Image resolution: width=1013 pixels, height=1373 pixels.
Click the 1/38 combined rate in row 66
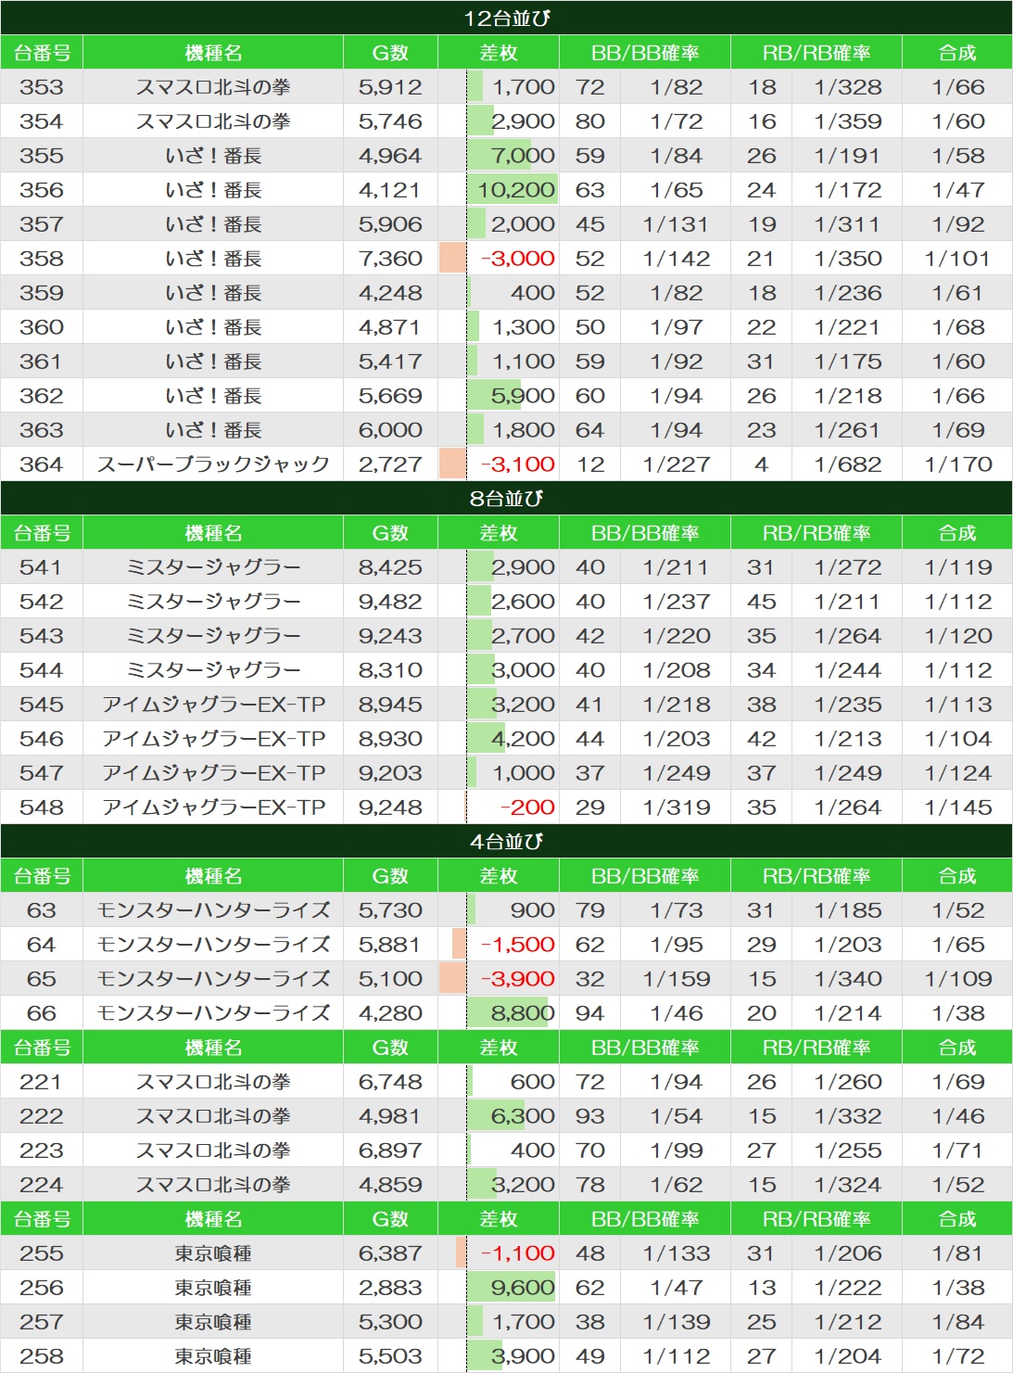point(958,1013)
